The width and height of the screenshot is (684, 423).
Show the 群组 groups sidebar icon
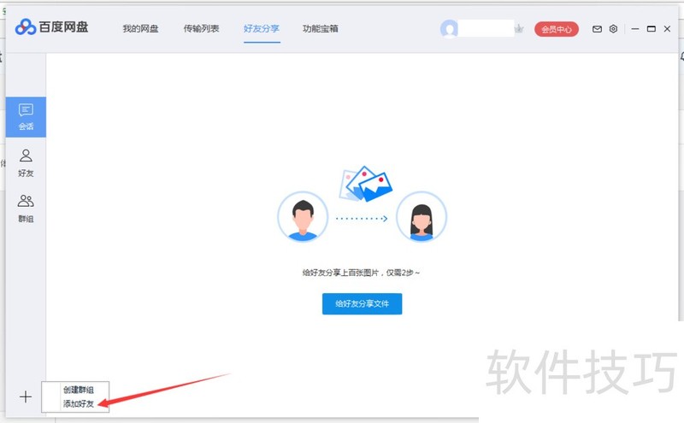pos(26,208)
